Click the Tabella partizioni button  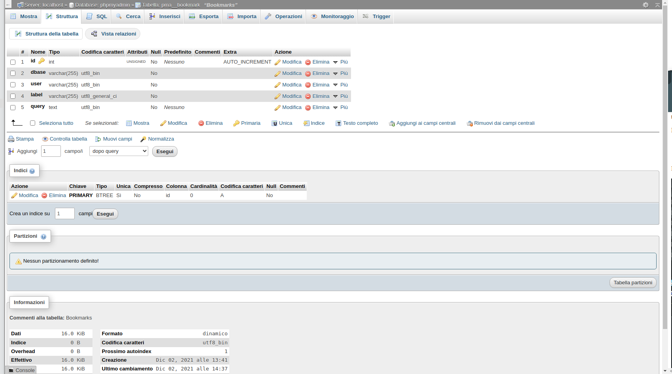pos(632,283)
